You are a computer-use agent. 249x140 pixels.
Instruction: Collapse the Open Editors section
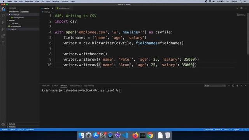pos(14,12)
